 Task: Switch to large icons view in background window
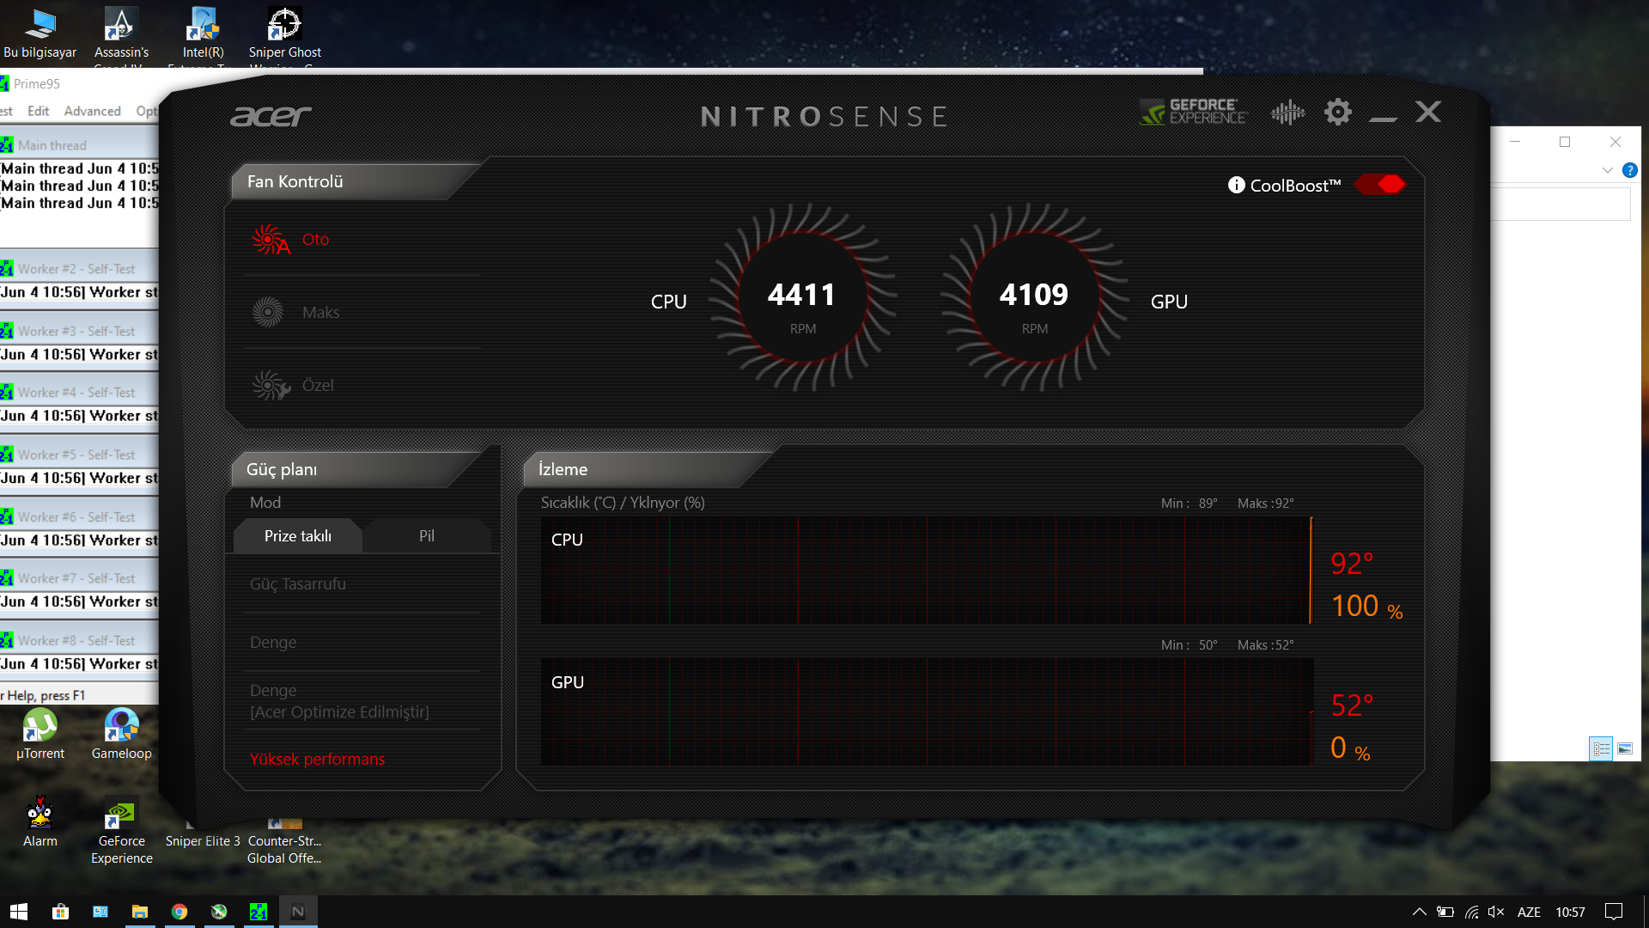(x=1625, y=748)
